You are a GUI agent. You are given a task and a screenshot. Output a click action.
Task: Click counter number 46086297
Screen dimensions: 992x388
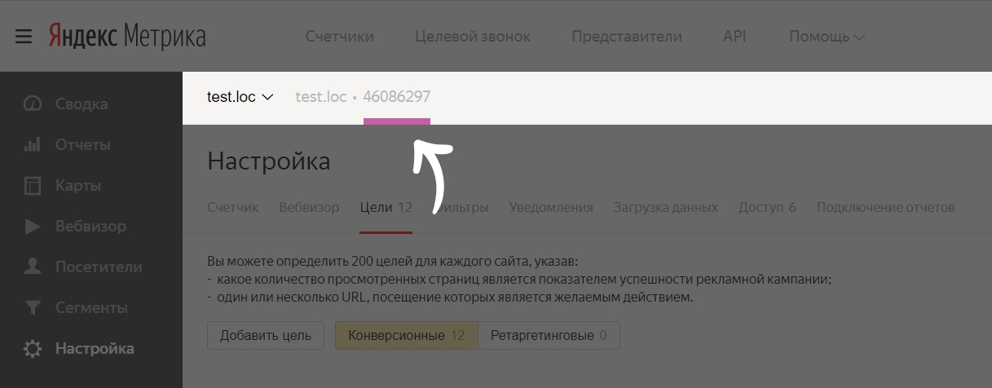point(396,97)
